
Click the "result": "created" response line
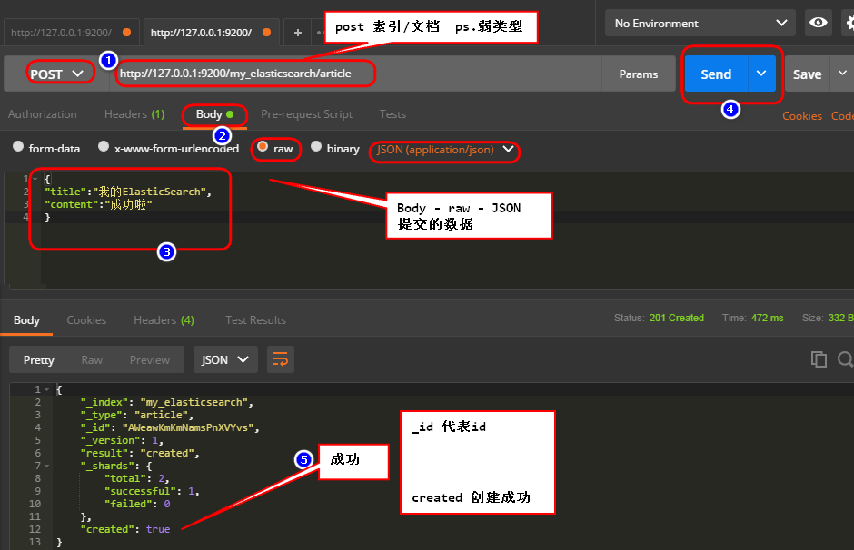tap(140, 453)
